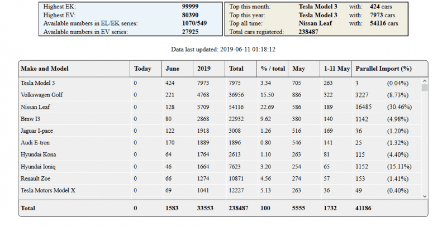Click Nissan Leaf percent value 22.69
Screen dimensions: 447x227
(267, 107)
